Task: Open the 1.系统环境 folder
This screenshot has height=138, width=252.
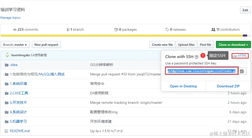Action: (x=18, y=84)
